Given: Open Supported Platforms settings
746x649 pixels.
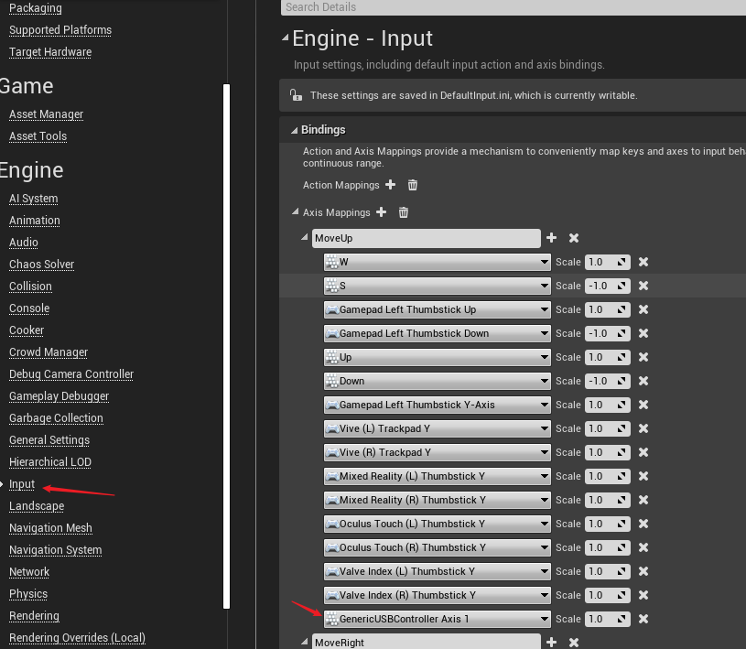Looking at the screenshot, I should 60,30.
